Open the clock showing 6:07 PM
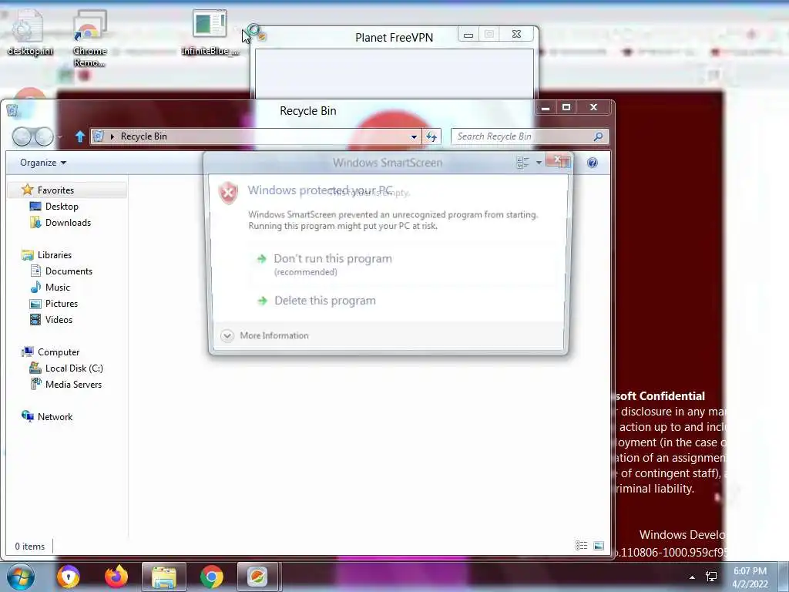This screenshot has width=789, height=592. (750, 577)
